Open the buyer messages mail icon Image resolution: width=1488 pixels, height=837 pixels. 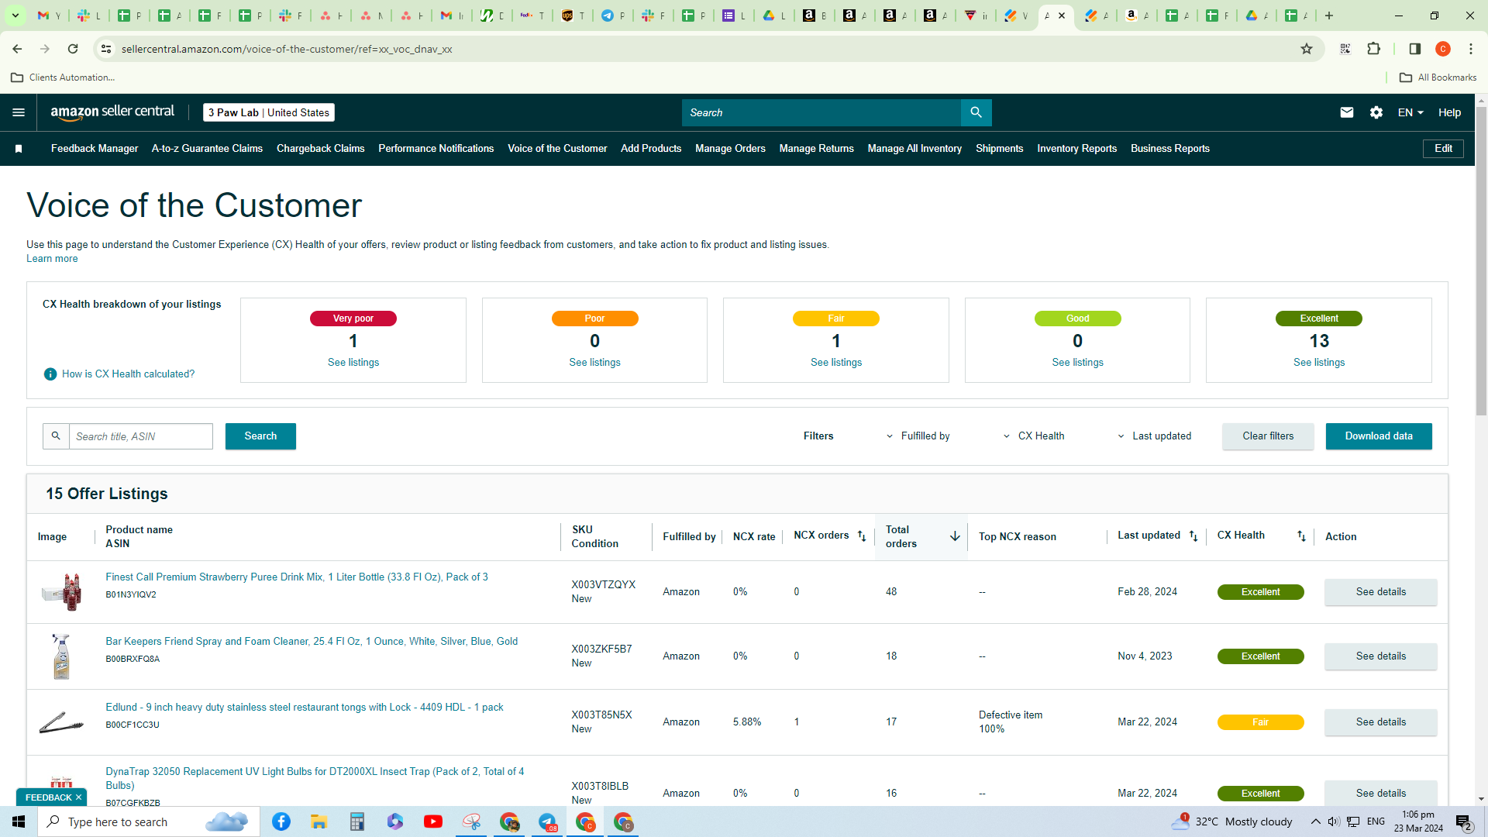point(1347,112)
